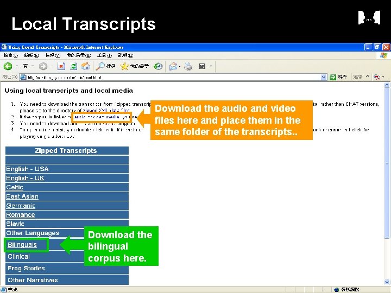Open the Frog Stories link
This screenshot has height=293, width=391.
(26, 268)
